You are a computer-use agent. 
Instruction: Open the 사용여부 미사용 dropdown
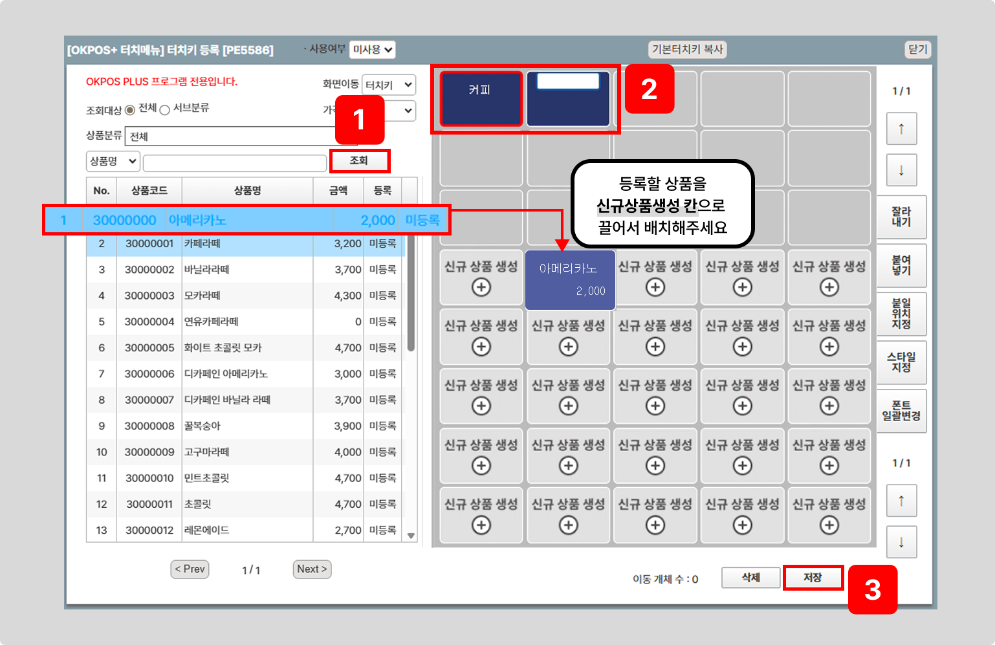372,50
